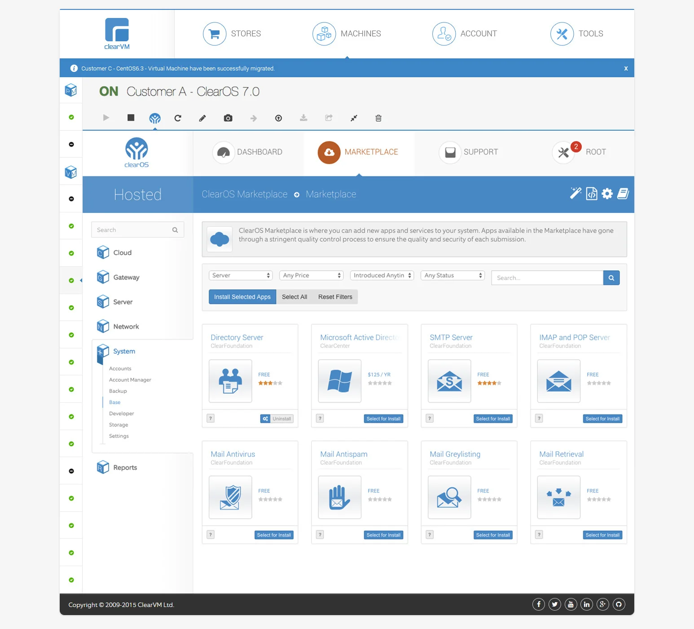Click the GitHub icon in the footer

(619, 604)
